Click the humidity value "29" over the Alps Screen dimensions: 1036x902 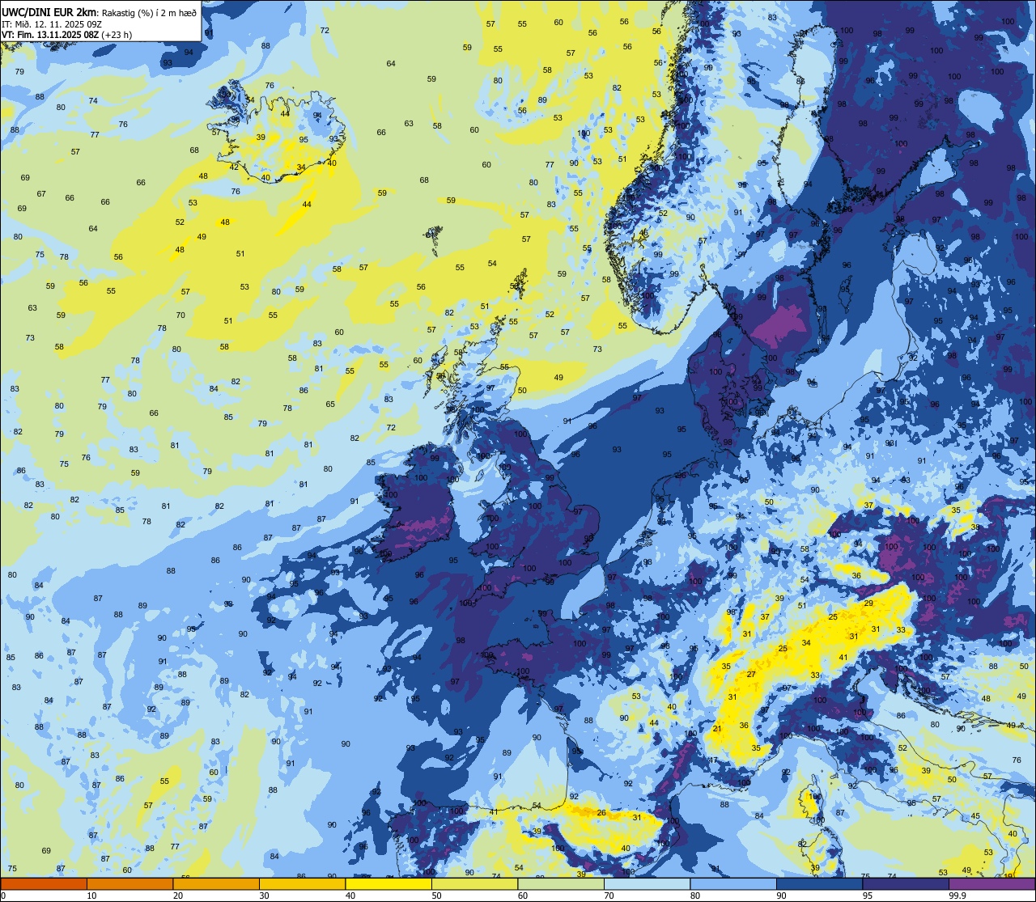(868, 603)
